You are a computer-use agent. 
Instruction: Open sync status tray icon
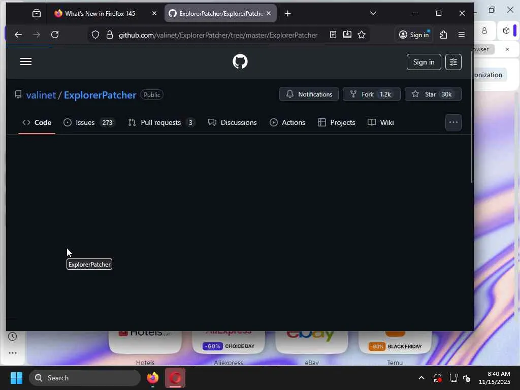[437, 378]
